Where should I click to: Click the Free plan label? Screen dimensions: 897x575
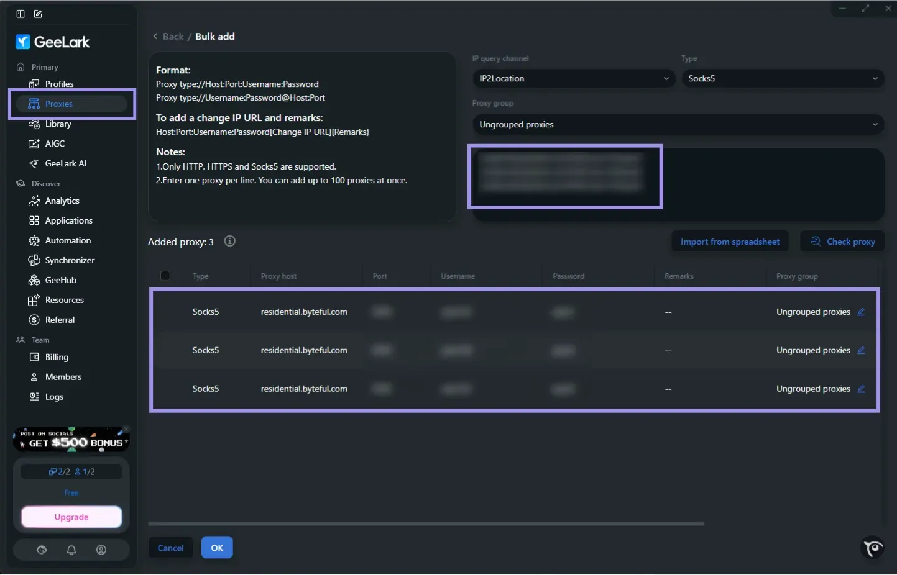click(71, 493)
